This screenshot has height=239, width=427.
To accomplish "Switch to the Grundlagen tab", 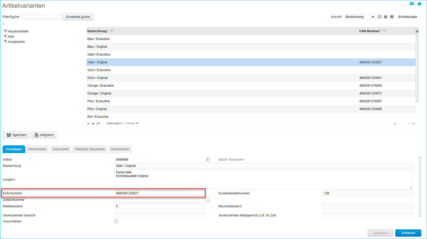I will tap(14, 149).
